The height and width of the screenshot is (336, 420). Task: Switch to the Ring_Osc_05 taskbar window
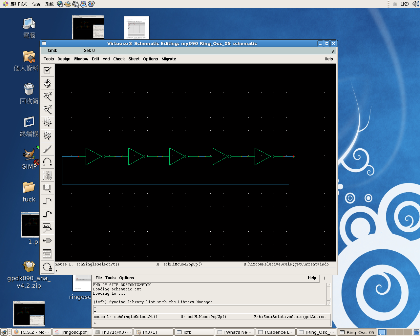pos(357,332)
